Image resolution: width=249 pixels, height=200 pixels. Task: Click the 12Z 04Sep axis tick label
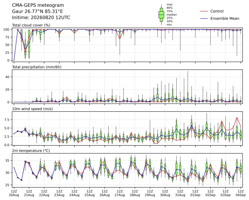coord(241,193)
